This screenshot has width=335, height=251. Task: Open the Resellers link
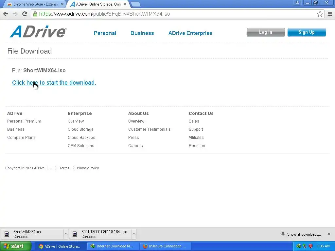tap(197, 145)
